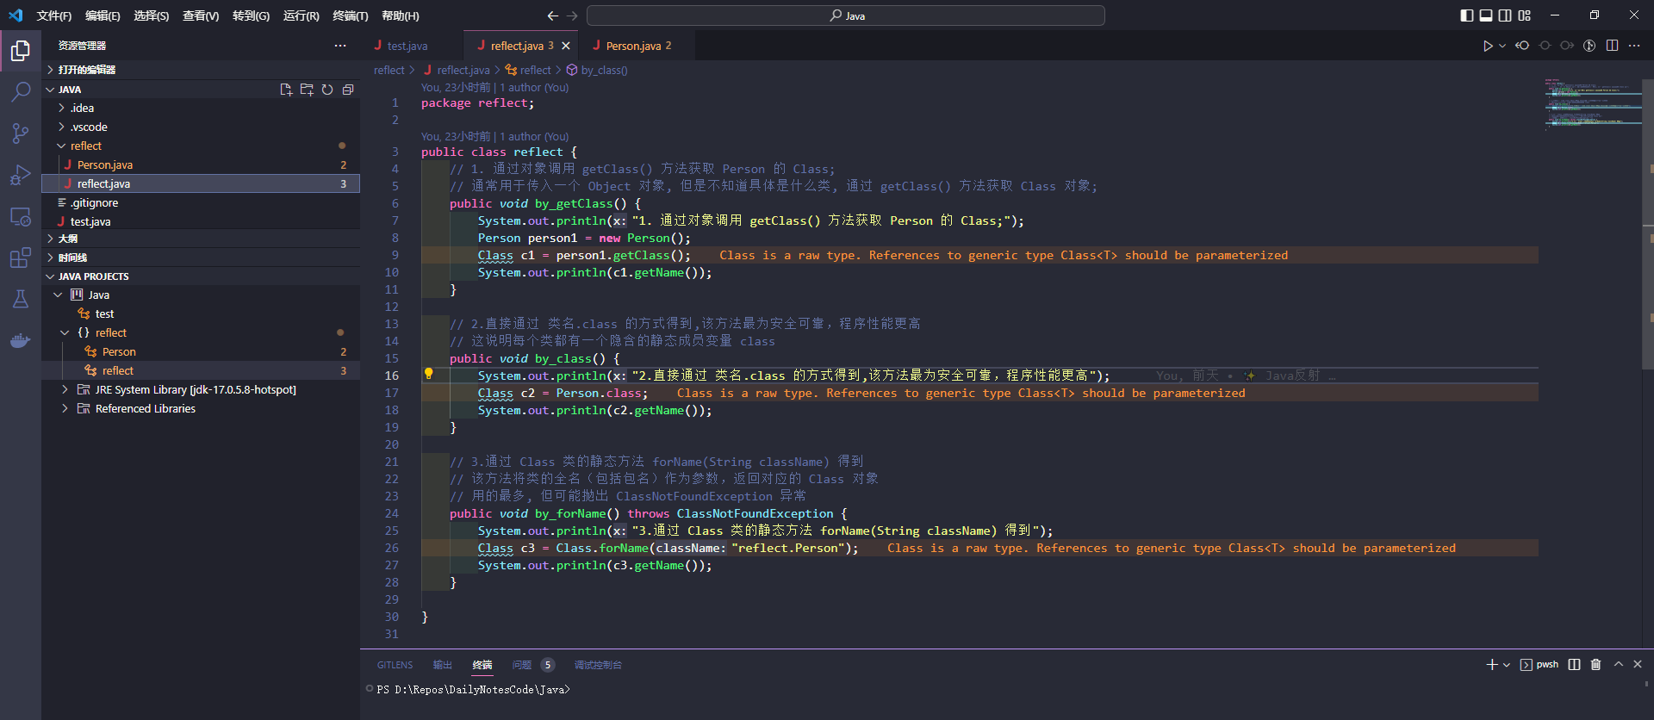Toggle primary sidebar visibility

tap(1467, 16)
